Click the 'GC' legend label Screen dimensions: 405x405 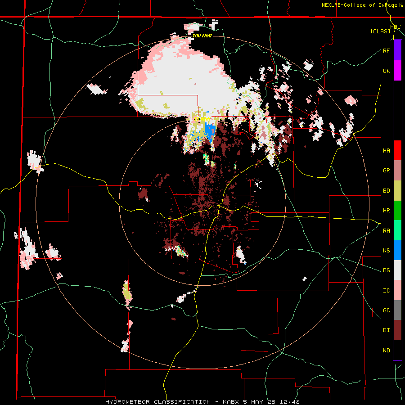(386, 310)
